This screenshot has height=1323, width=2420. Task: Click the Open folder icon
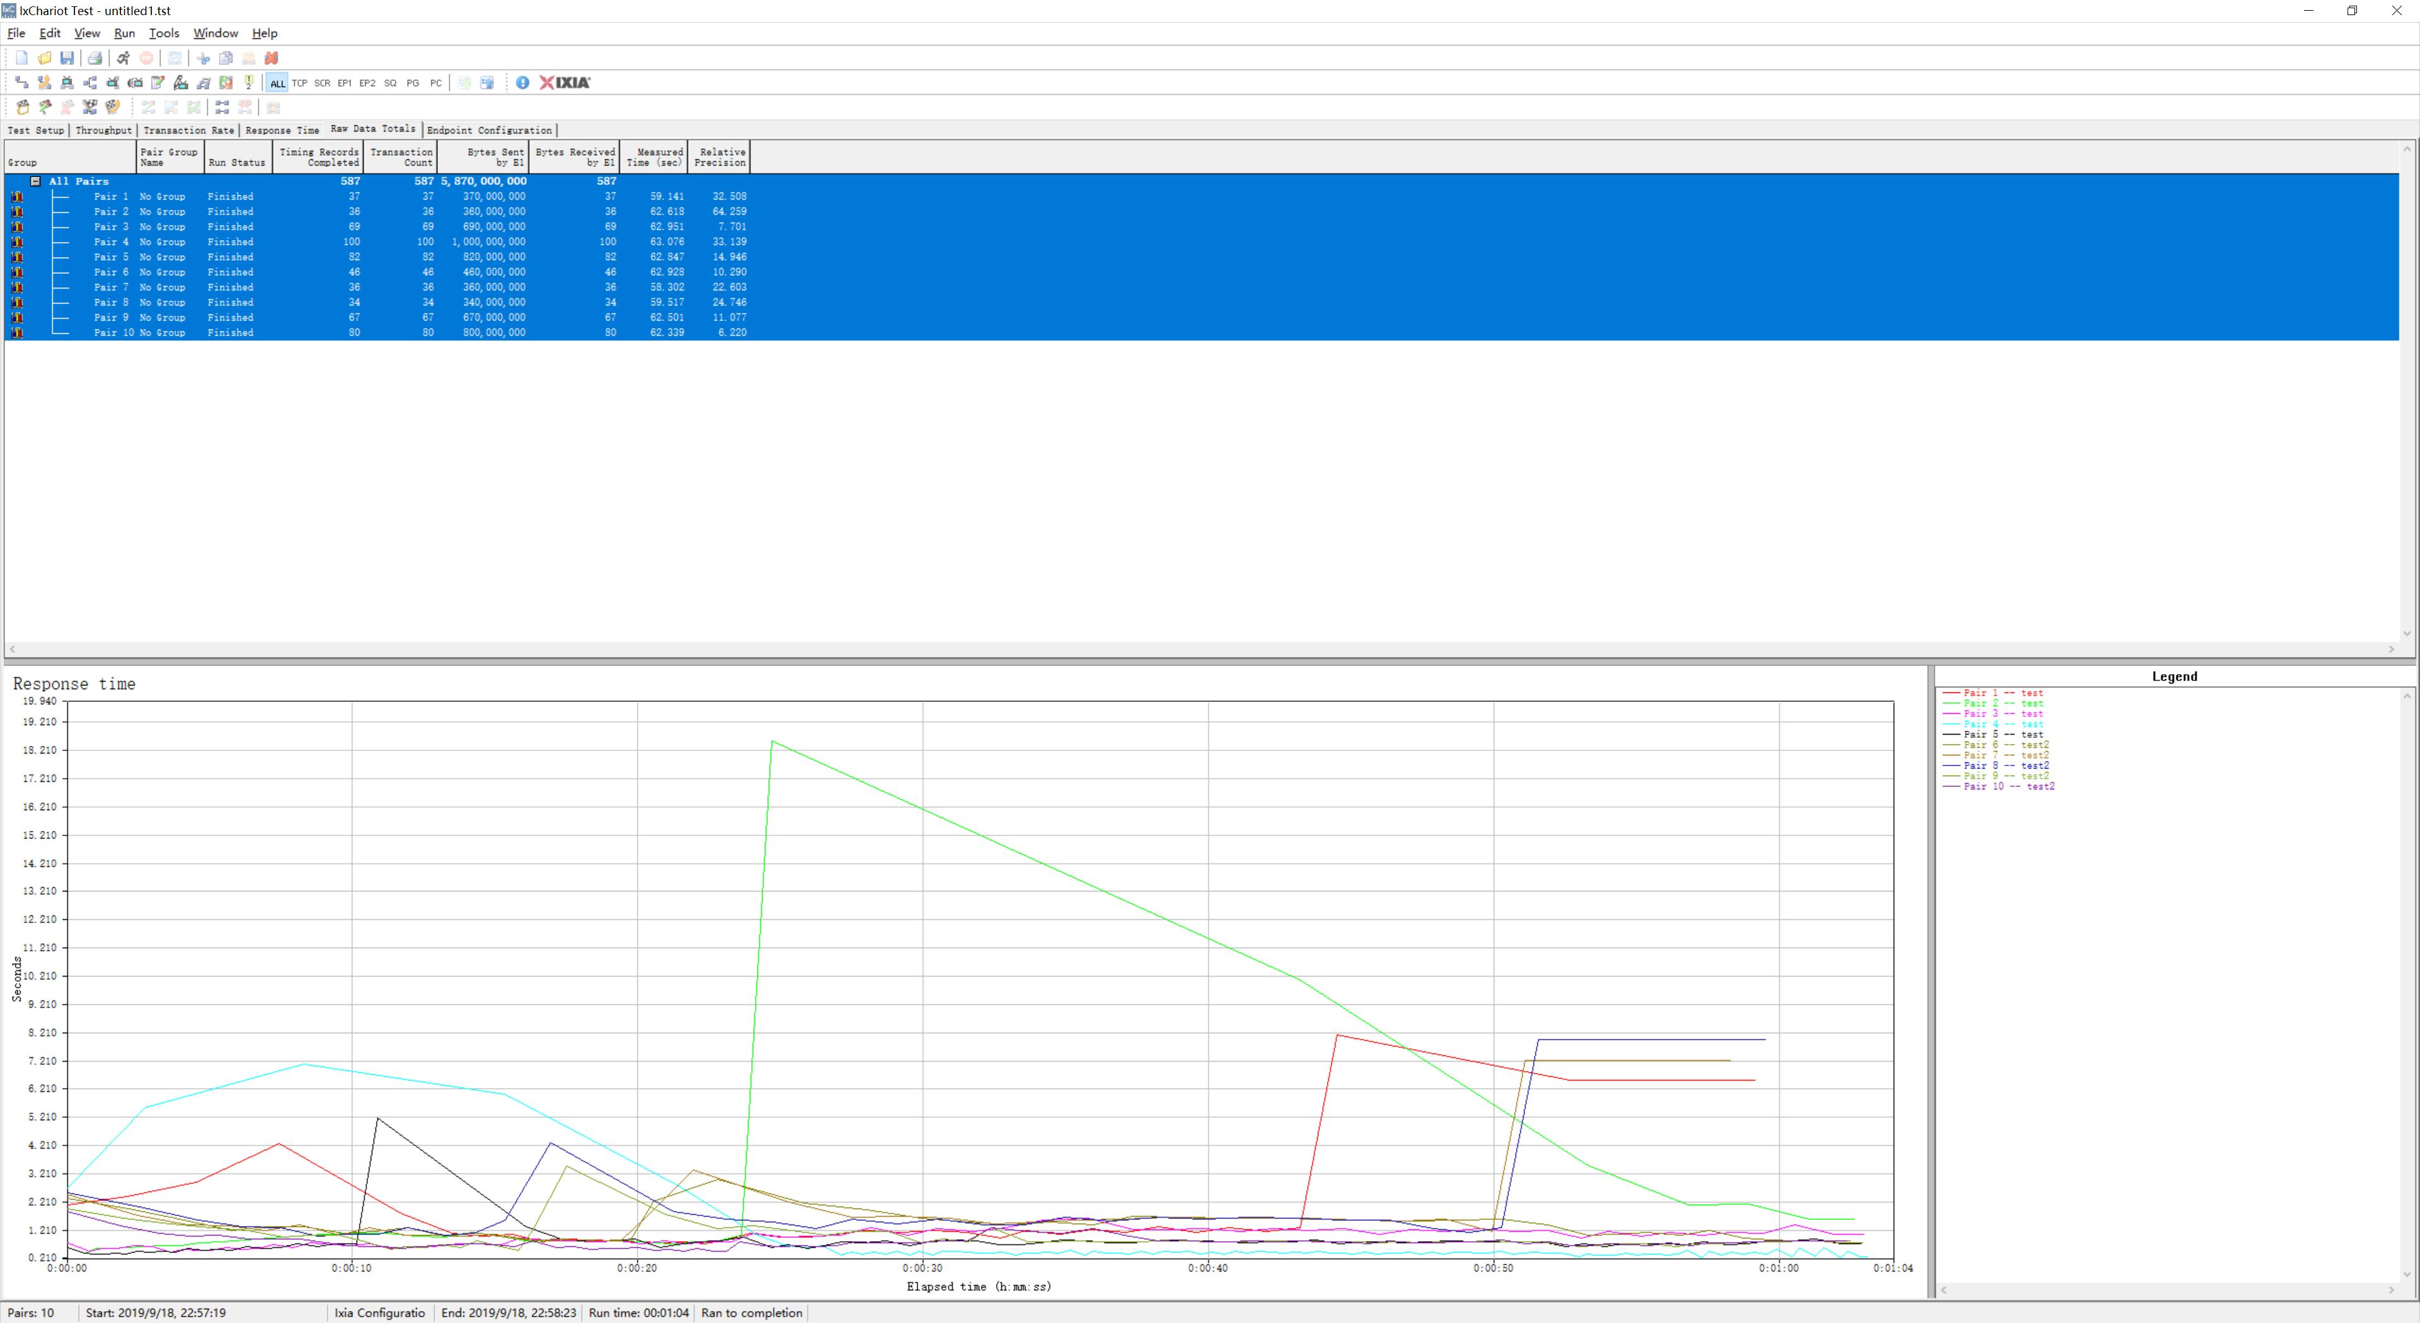click(x=44, y=58)
